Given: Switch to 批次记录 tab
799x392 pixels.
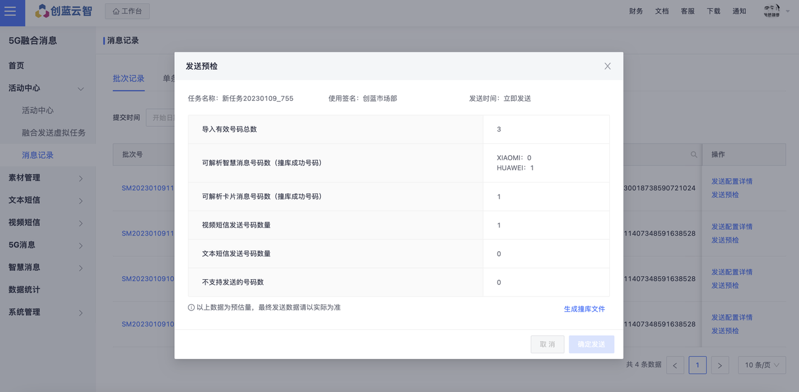Looking at the screenshot, I should click(x=129, y=79).
